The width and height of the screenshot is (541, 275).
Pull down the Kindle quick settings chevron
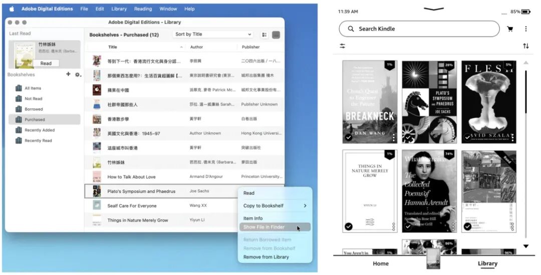[434, 9]
